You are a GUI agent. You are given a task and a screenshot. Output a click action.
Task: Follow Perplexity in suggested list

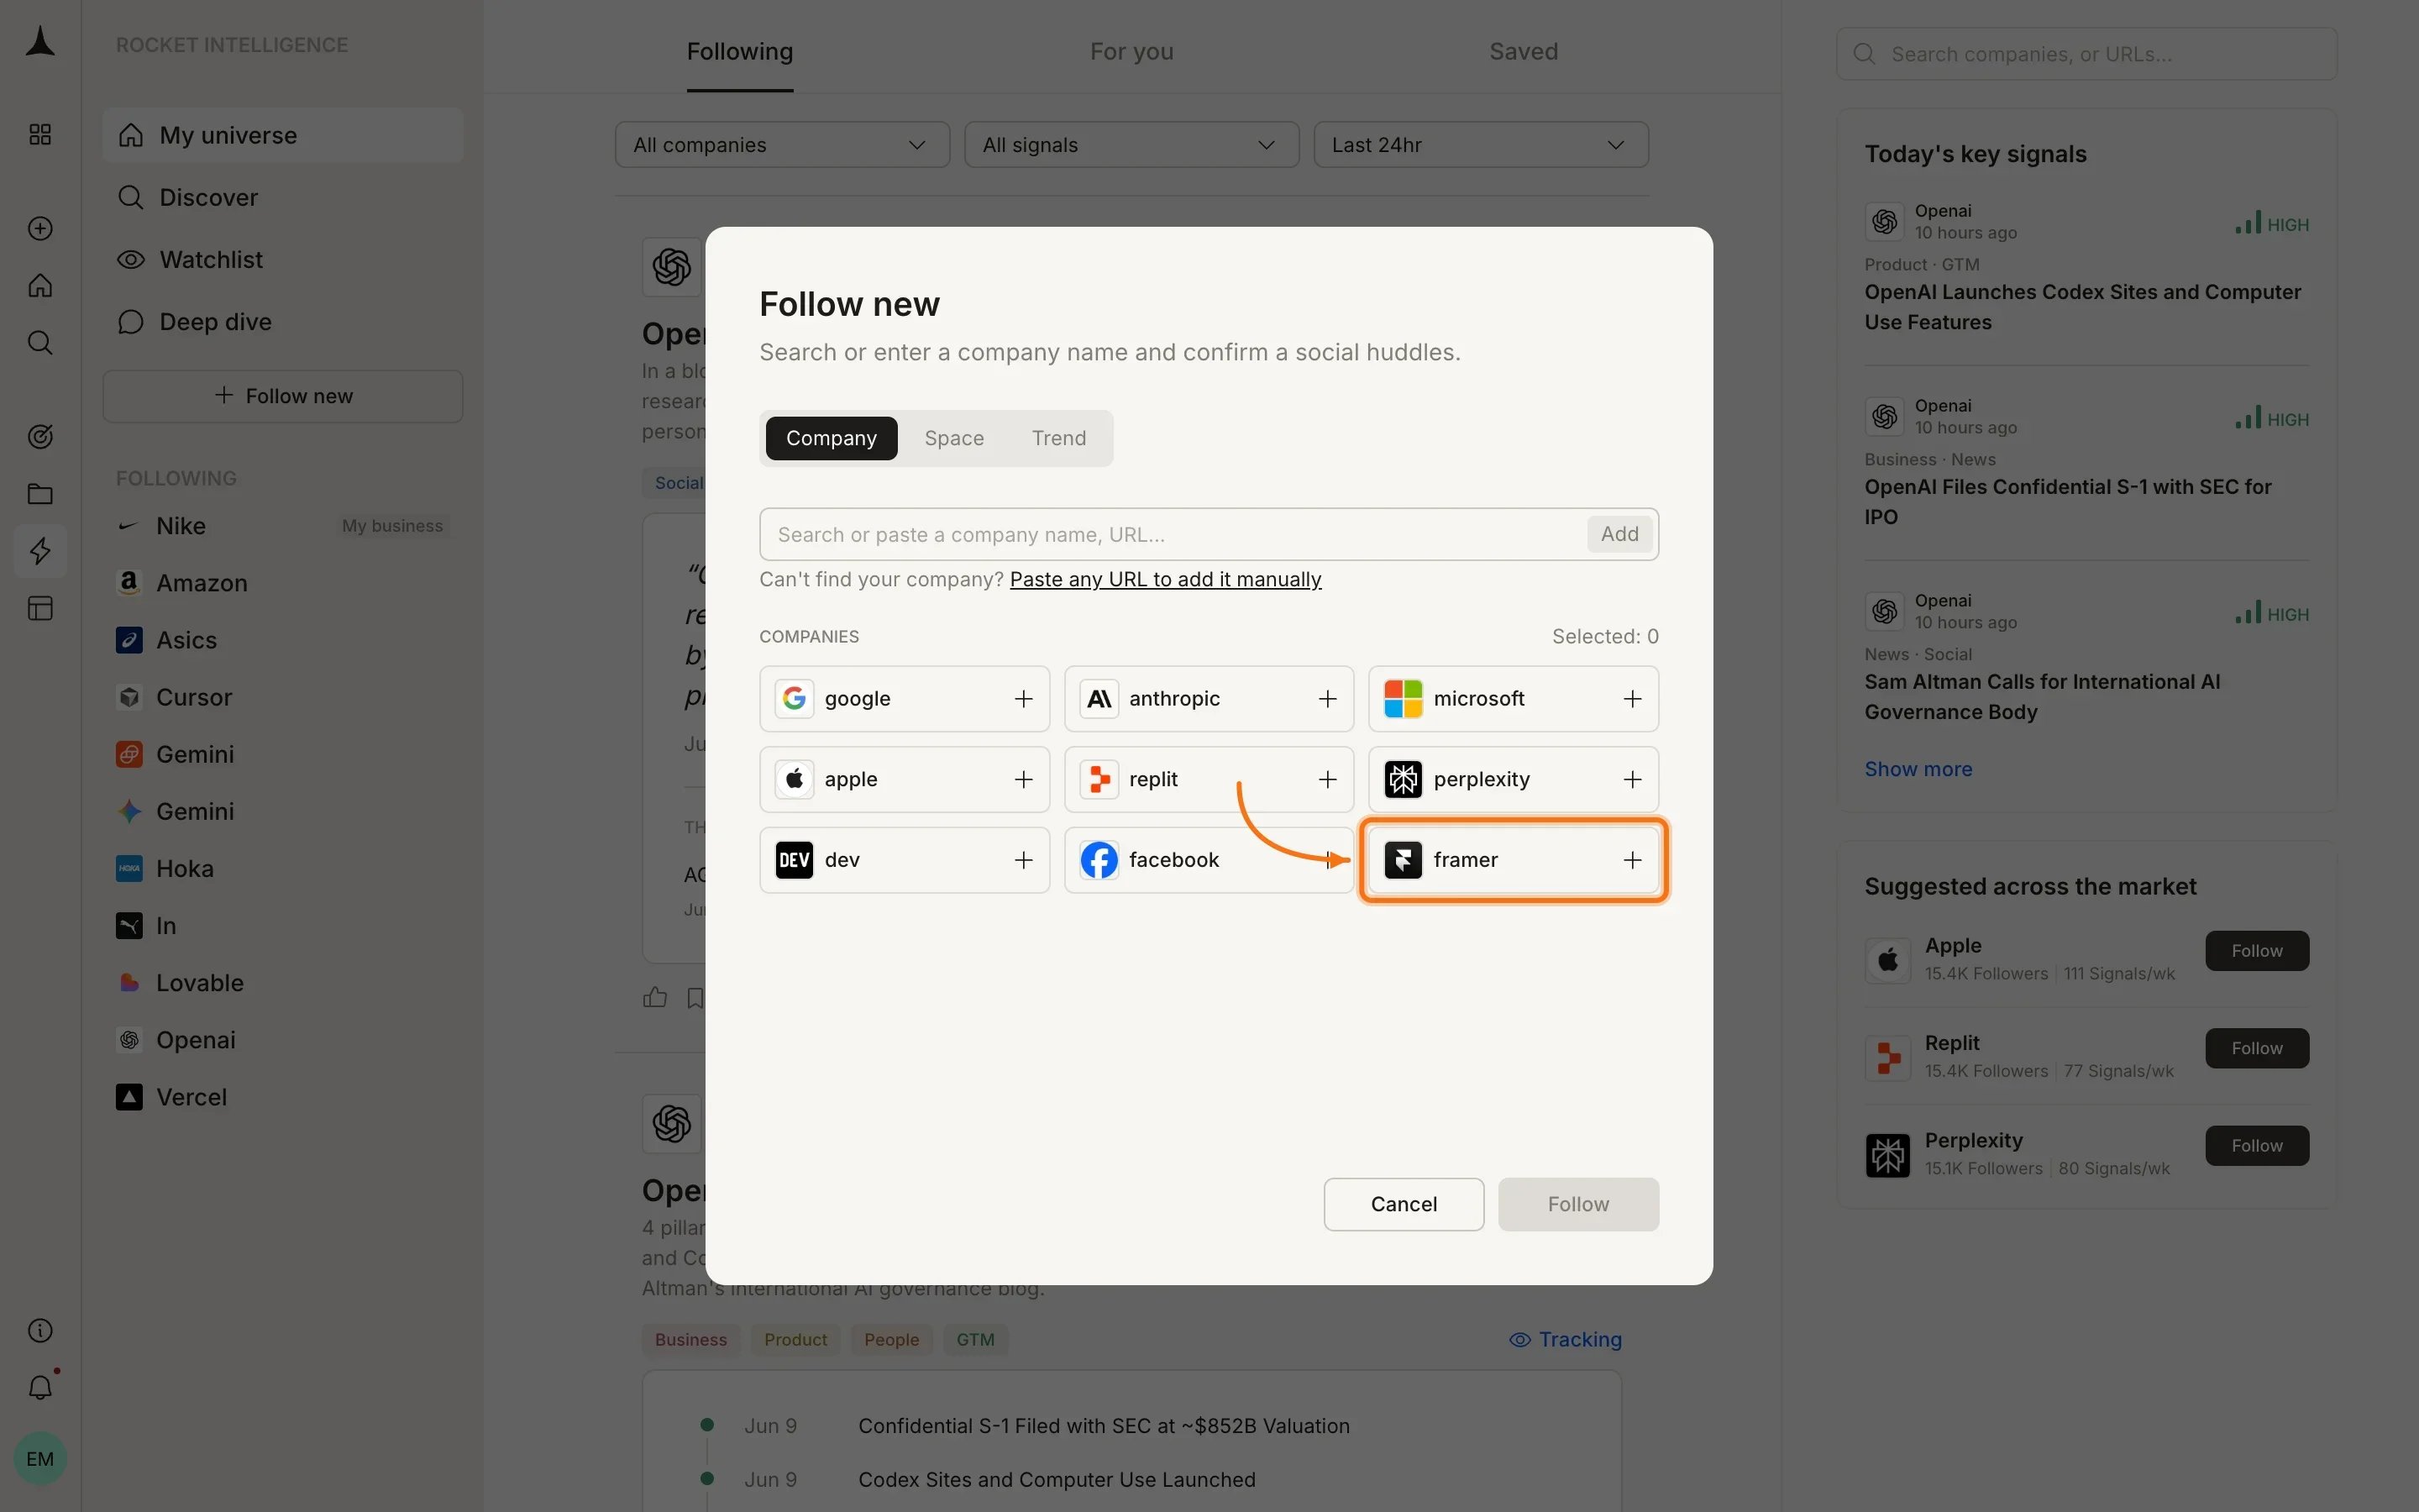(2257, 1146)
